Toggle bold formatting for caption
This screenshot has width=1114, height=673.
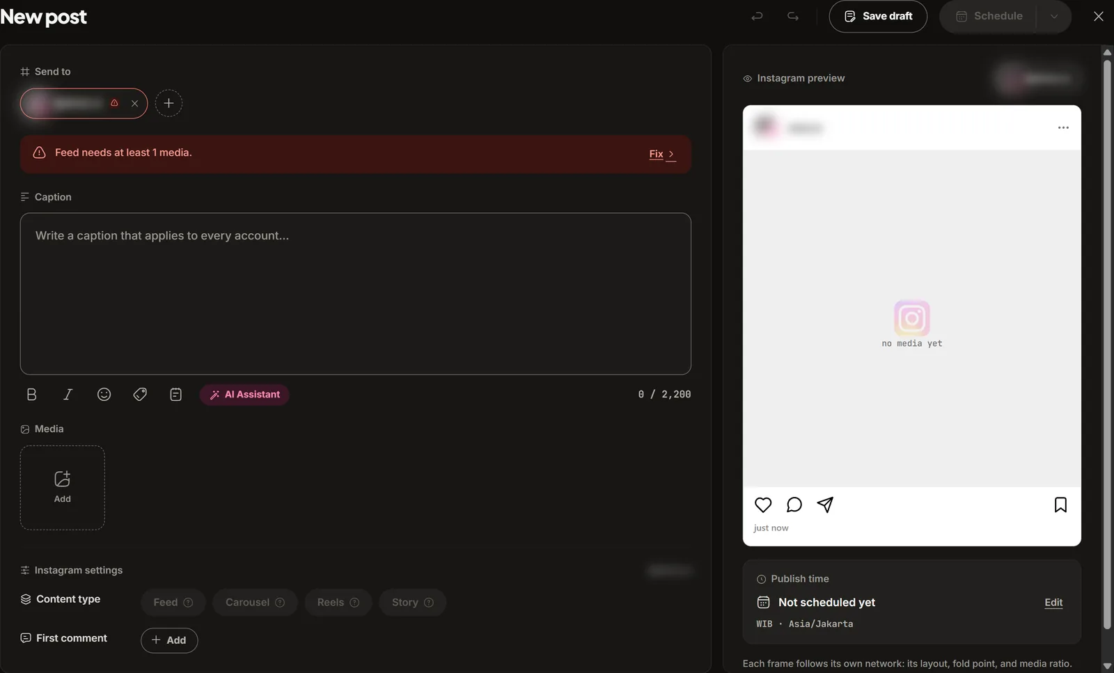pos(31,395)
